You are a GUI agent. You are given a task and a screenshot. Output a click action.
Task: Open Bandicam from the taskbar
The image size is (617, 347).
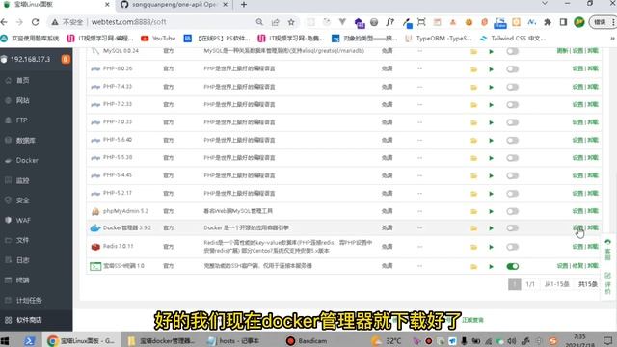(307, 340)
